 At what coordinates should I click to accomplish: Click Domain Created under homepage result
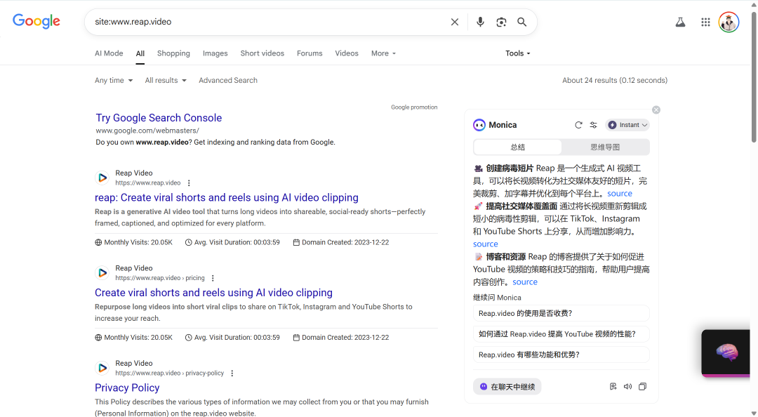point(341,242)
